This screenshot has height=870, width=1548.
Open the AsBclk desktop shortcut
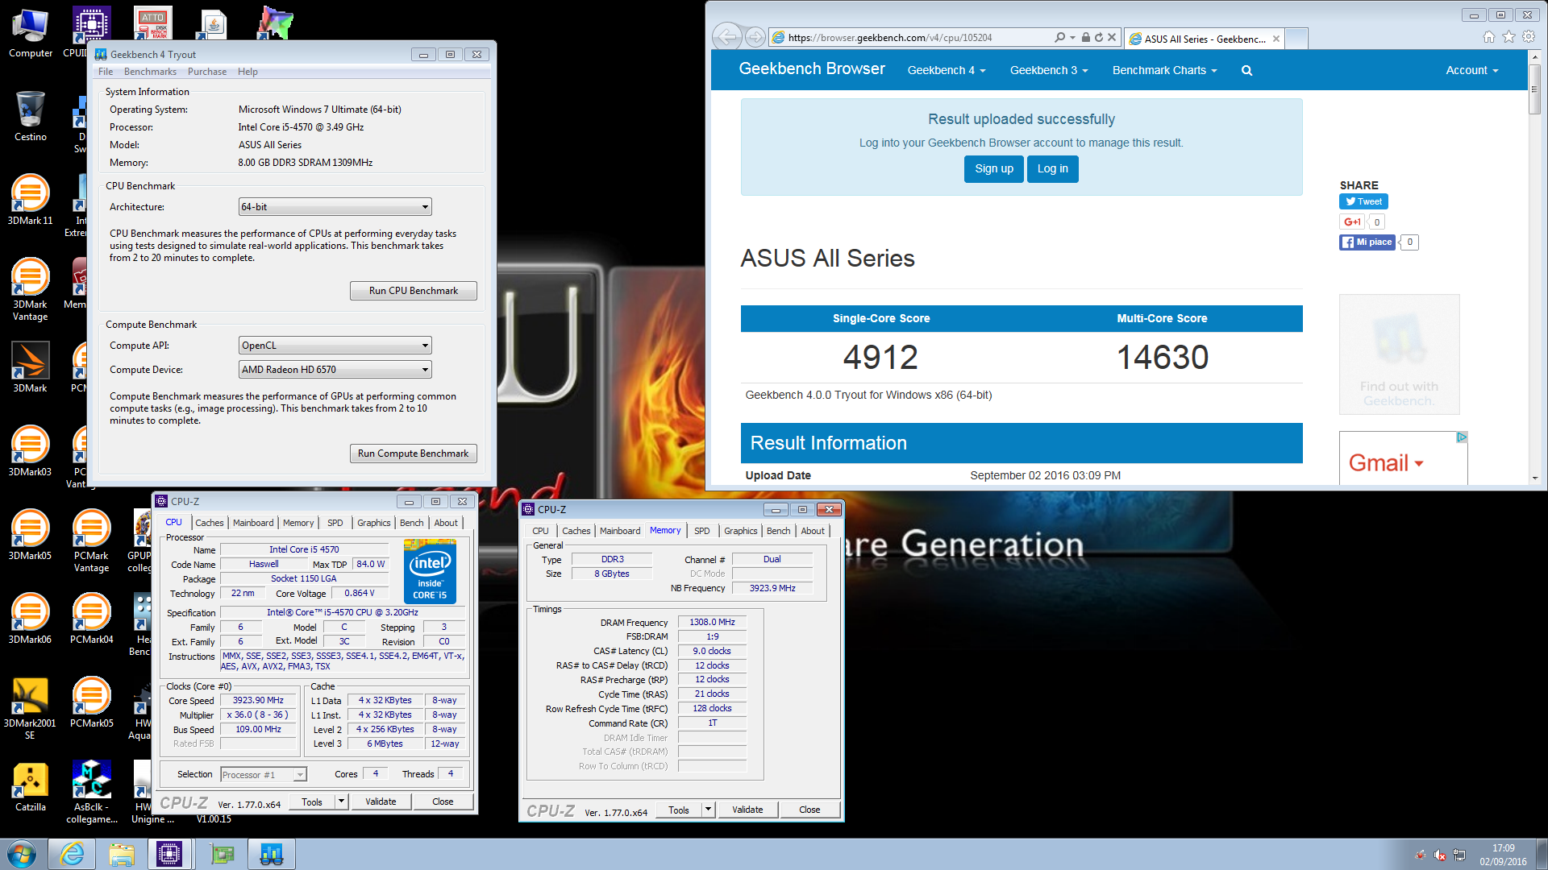[x=92, y=791]
